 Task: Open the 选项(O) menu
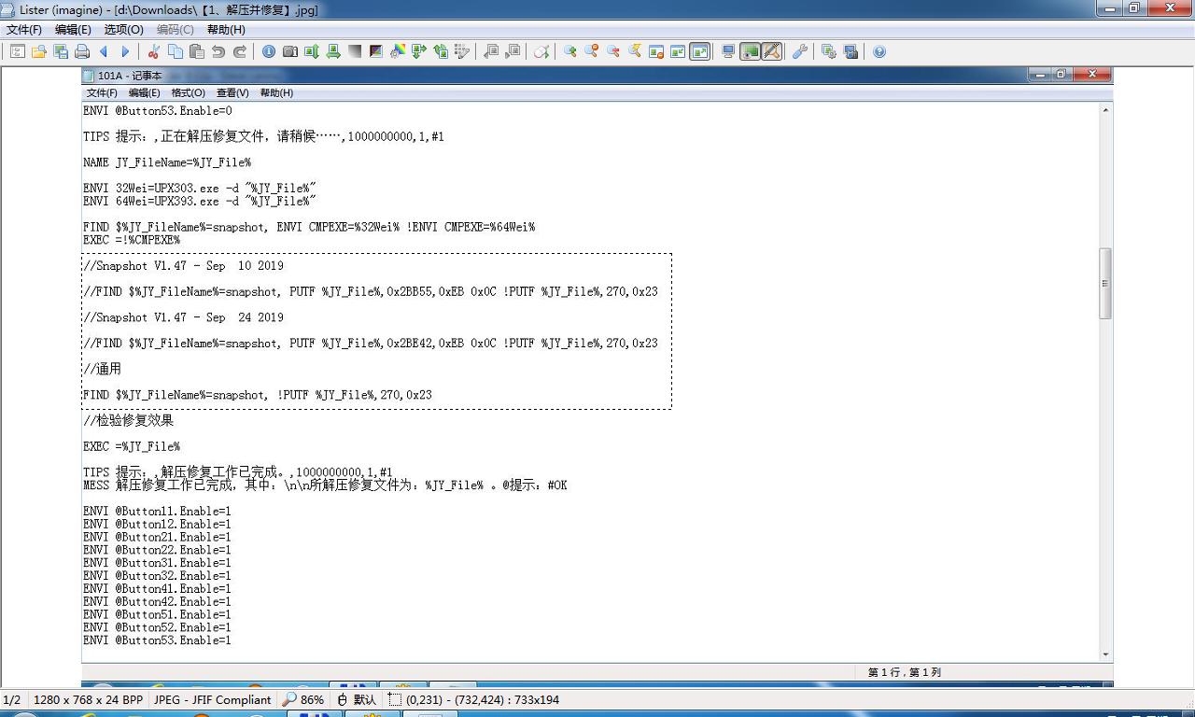123,30
